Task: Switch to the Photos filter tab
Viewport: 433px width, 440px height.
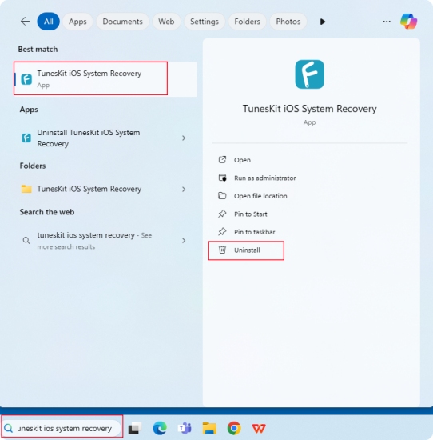Action: [288, 22]
